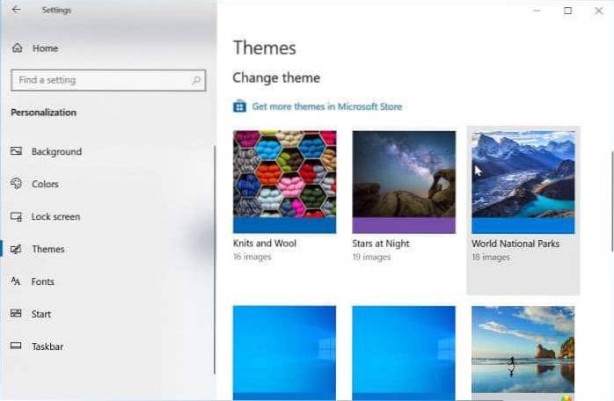Viewport: 614px width, 401px height.
Task: Click the Microsoft Store bag icon
Action: [x=239, y=106]
